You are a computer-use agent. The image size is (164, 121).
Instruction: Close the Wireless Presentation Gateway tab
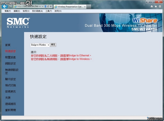pos(85,7)
